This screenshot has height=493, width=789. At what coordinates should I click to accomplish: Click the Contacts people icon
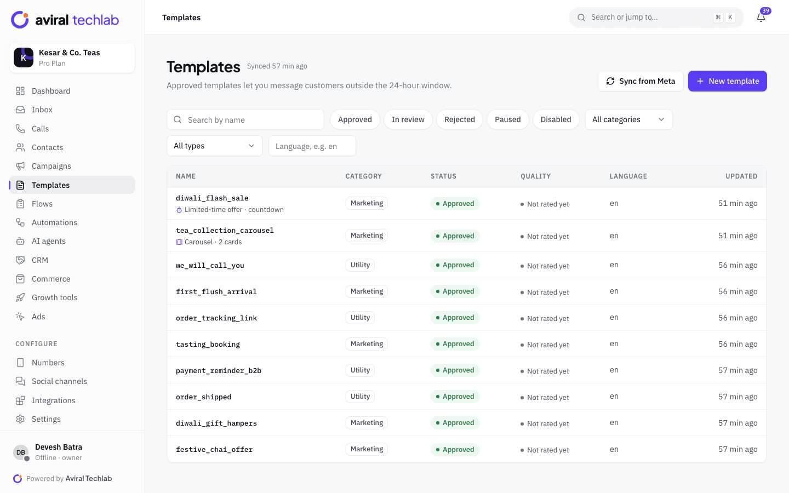[20, 147]
